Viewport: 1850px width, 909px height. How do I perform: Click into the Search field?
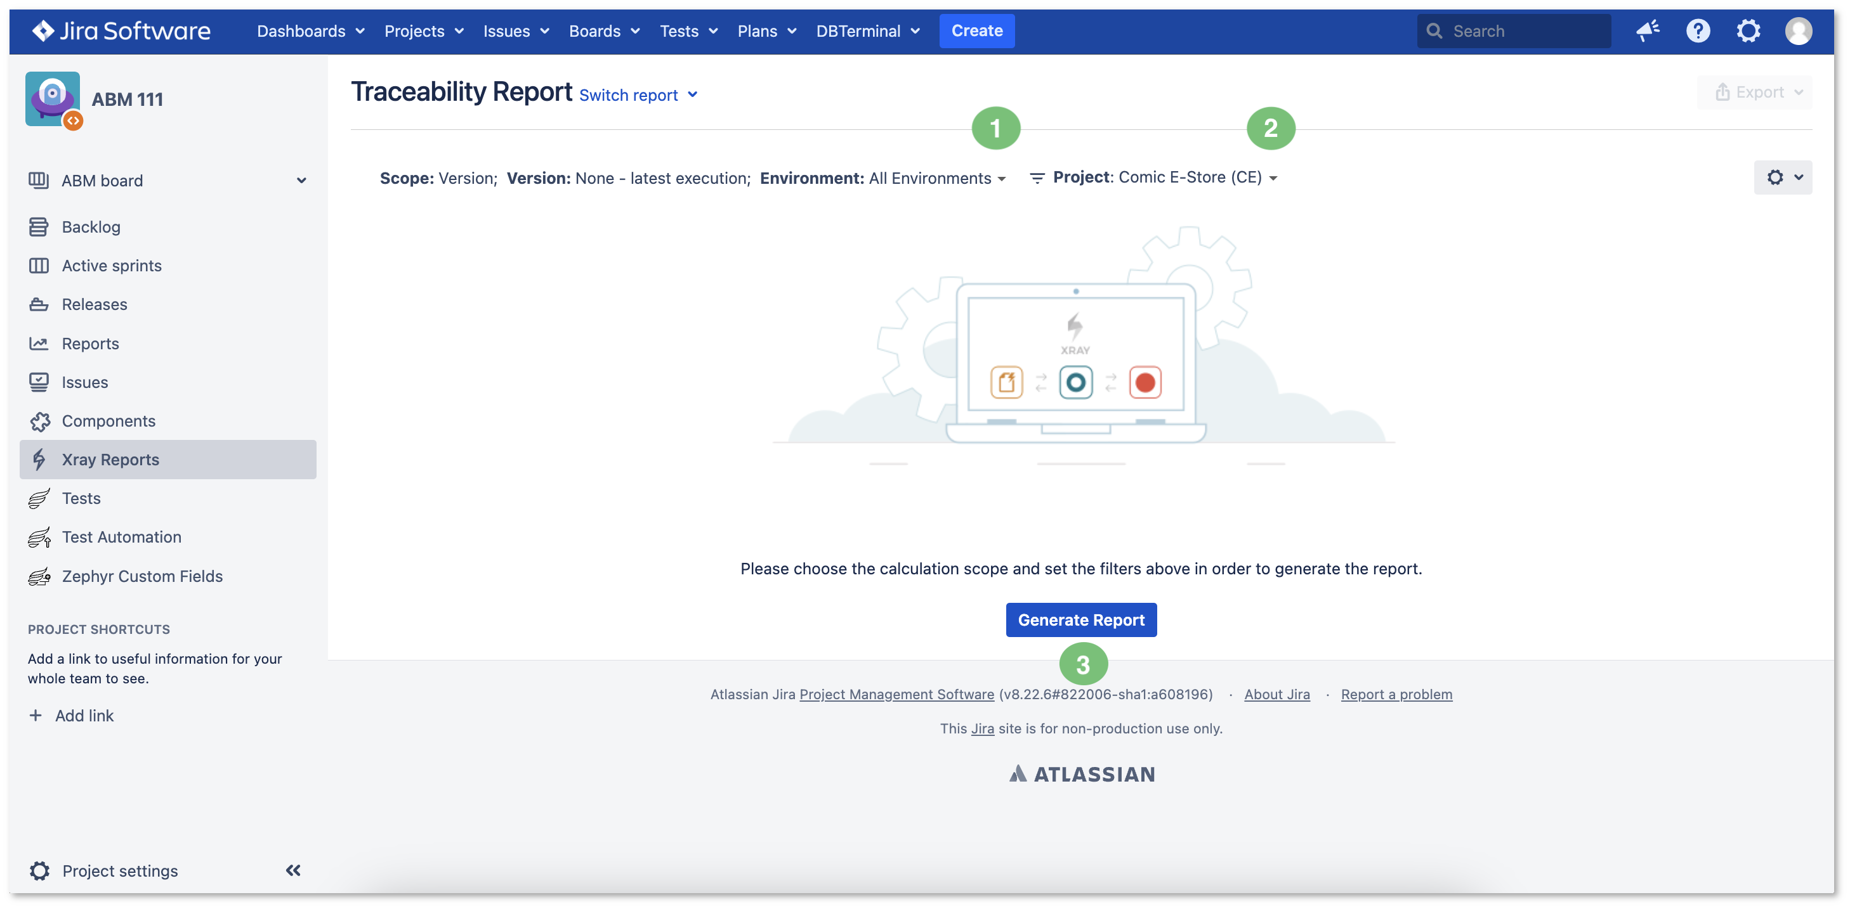pyautogui.click(x=1513, y=31)
